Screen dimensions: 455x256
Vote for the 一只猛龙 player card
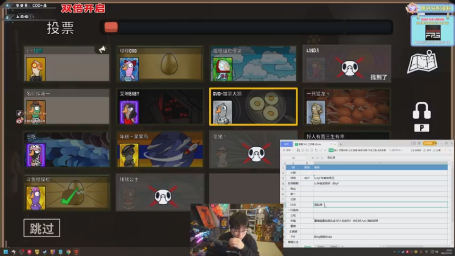pyautogui.click(x=347, y=106)
